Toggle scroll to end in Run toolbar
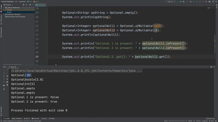The image size is (218, 122). coord(7,79)
